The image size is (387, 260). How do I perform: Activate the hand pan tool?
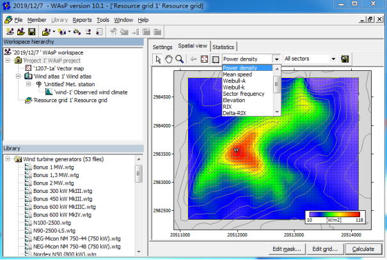tap(170, 59)
